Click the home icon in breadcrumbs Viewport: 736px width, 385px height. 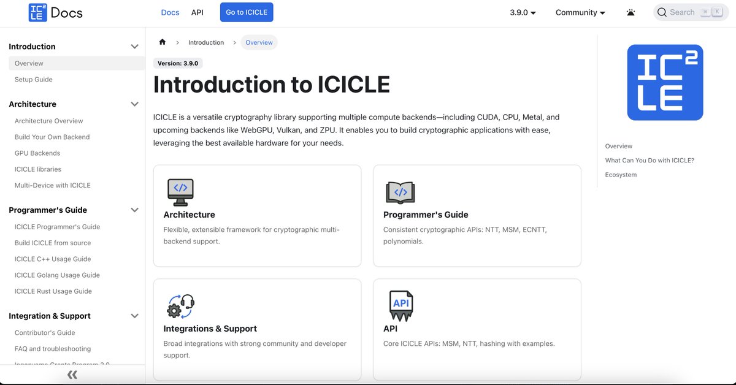coord(163,42)
